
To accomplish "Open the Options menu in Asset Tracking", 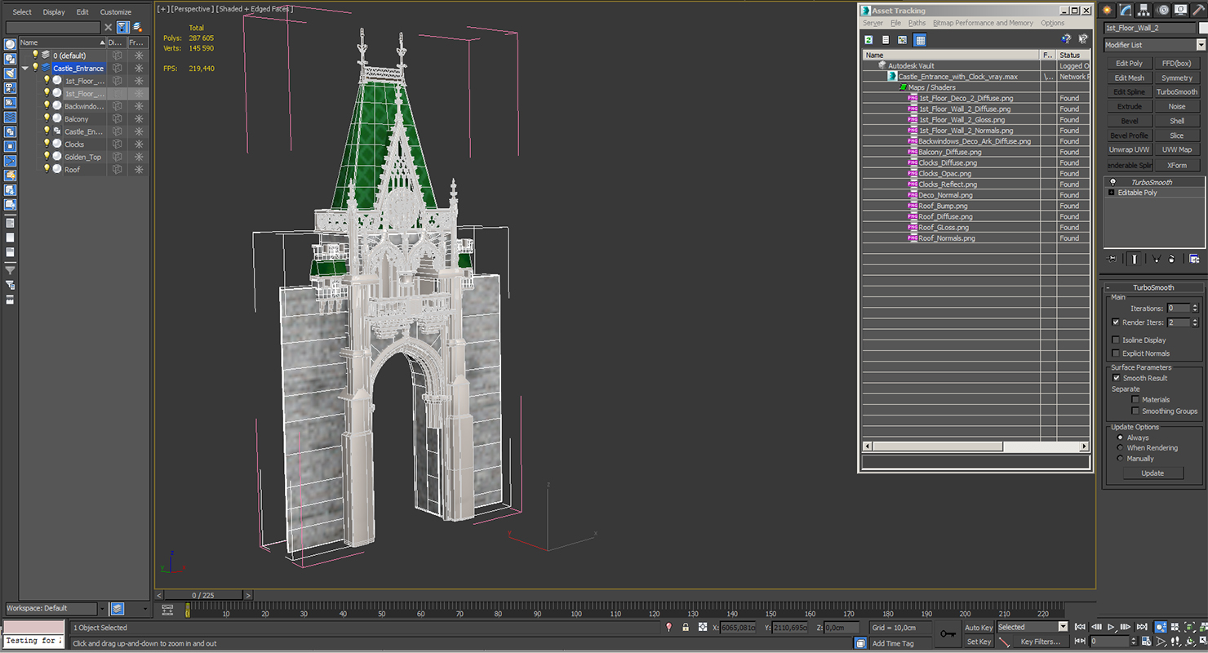I will [1052, 23].
